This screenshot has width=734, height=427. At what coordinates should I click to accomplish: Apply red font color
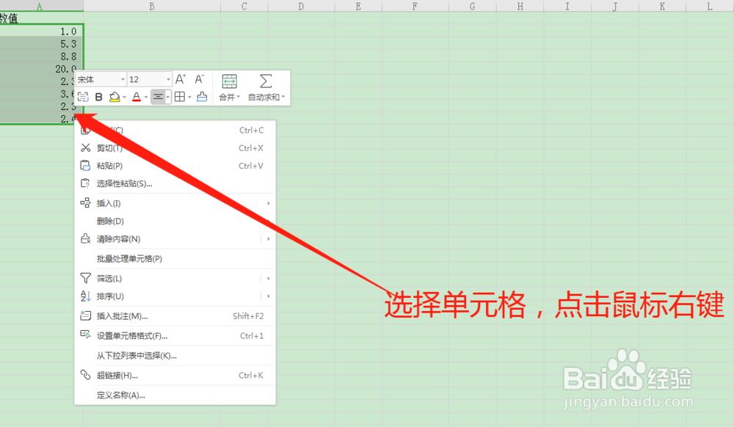point(137,95)
